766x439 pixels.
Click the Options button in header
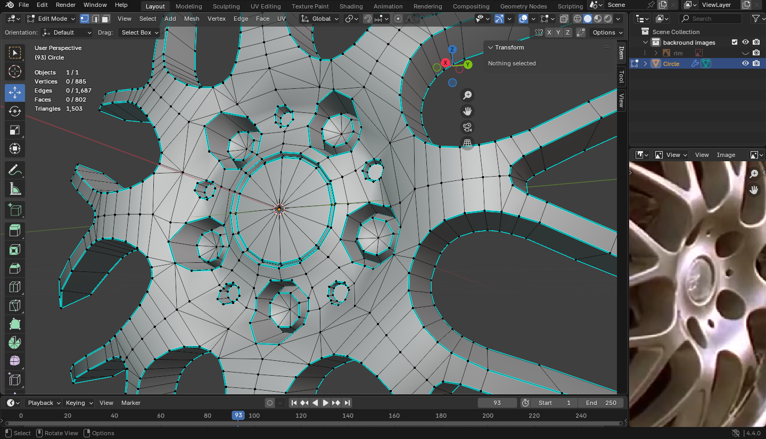(x=607, y=32)
